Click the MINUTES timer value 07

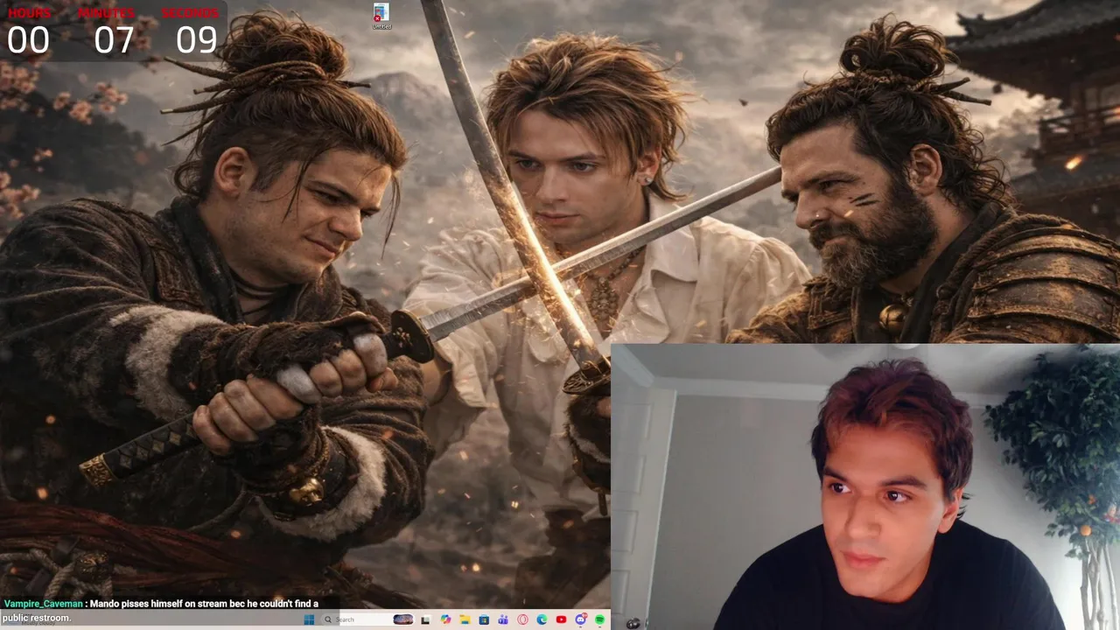coord(114,40)
